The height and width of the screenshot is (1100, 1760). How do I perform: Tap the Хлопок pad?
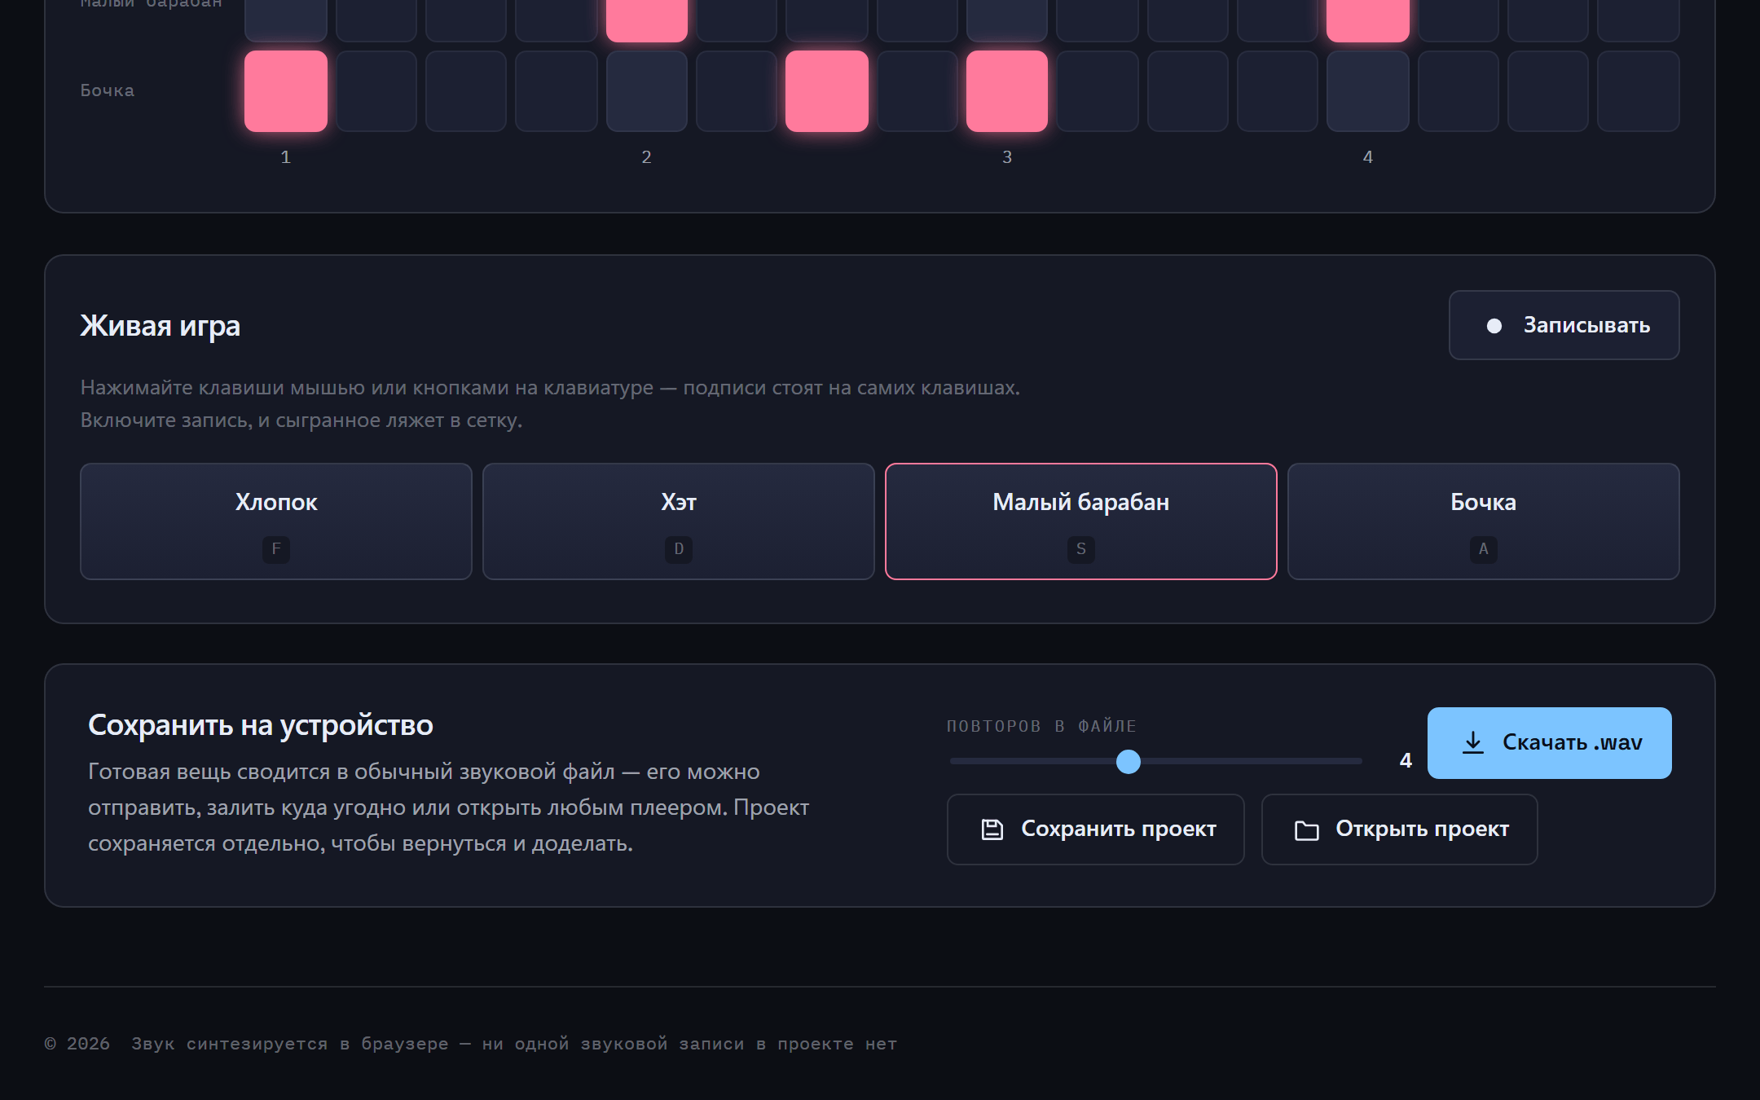[276, 521]
